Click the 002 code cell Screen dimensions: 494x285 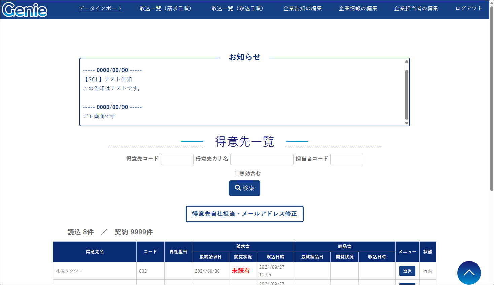point(150,271)
